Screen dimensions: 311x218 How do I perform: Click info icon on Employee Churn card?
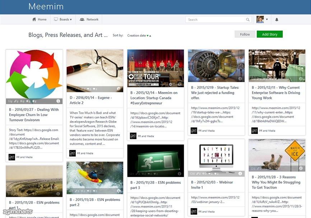pyautogui.click(x=58, y=101)
